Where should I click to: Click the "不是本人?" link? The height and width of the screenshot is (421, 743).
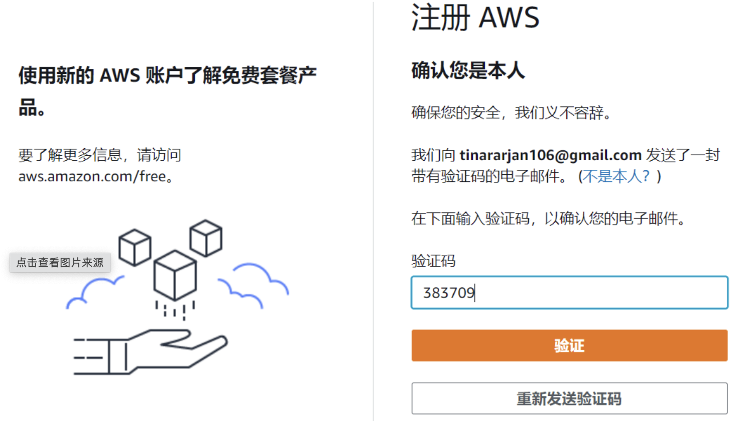pos(616,176)
